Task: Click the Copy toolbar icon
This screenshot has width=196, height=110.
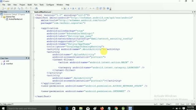Action: click(19, 8)
